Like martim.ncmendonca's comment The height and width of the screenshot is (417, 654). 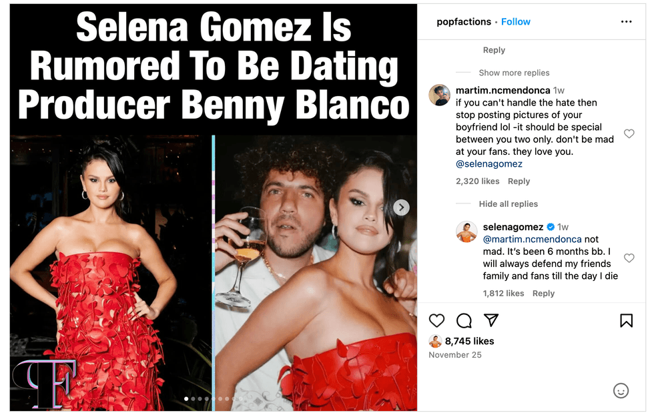coord(629,134)
